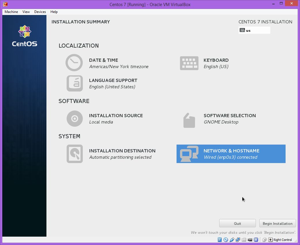Click 'English (United States)' text

point(112,87)
